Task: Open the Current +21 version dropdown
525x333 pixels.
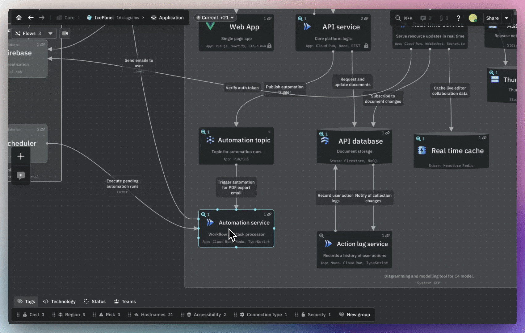Action: [x=215, y=18]
